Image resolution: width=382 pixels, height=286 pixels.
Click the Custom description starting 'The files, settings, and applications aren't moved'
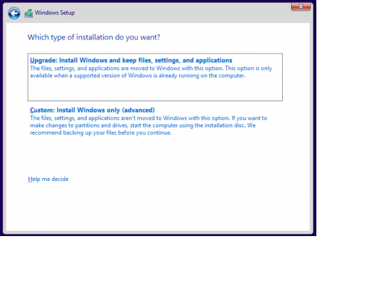(x=148, y=125)
